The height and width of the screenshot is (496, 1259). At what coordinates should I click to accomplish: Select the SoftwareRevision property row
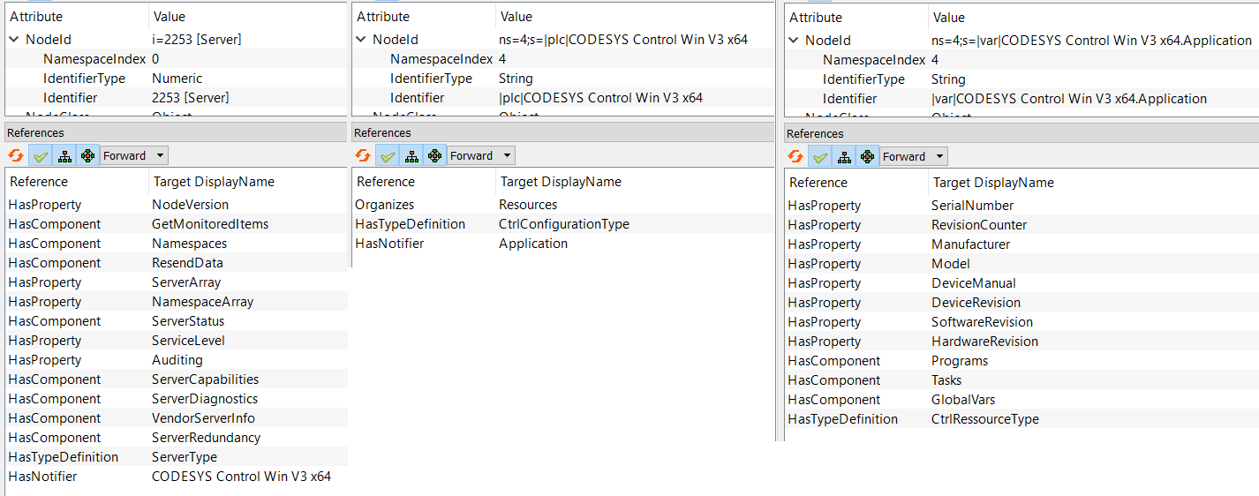point(1022,322)
